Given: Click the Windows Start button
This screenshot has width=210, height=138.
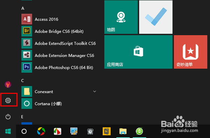Looking at the screenshot, I should pos(8,131).
